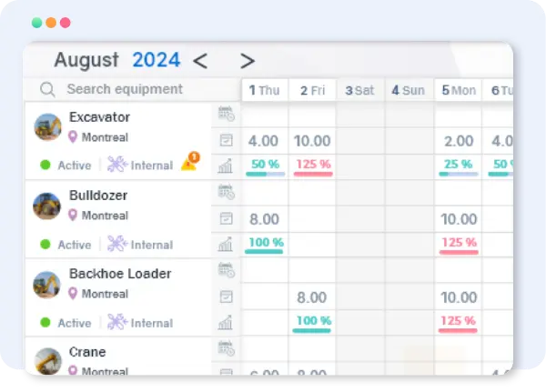
Task: Click the Excavator row calendar-clock icon
Action: [x=226, y=114]
